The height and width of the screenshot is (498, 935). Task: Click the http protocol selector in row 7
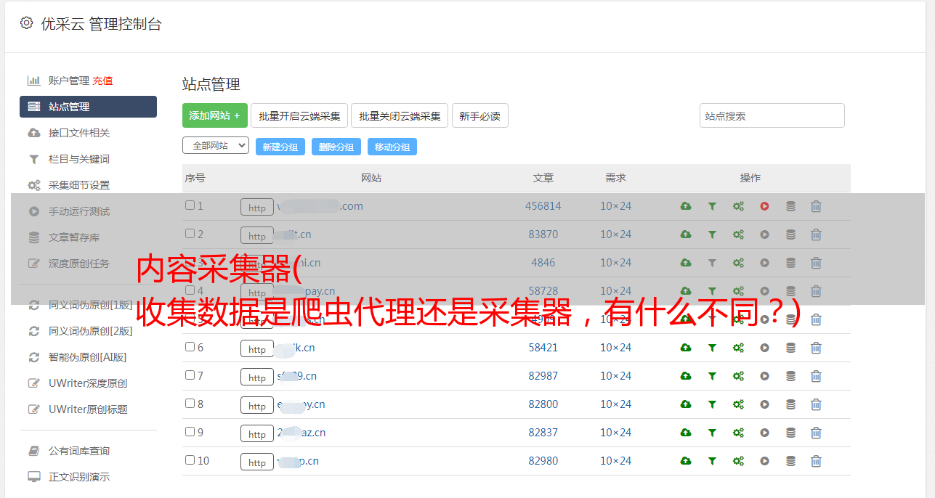[x=256, y=377]
